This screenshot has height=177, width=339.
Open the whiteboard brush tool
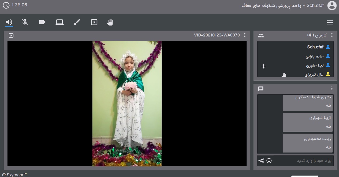coord(77,22)
